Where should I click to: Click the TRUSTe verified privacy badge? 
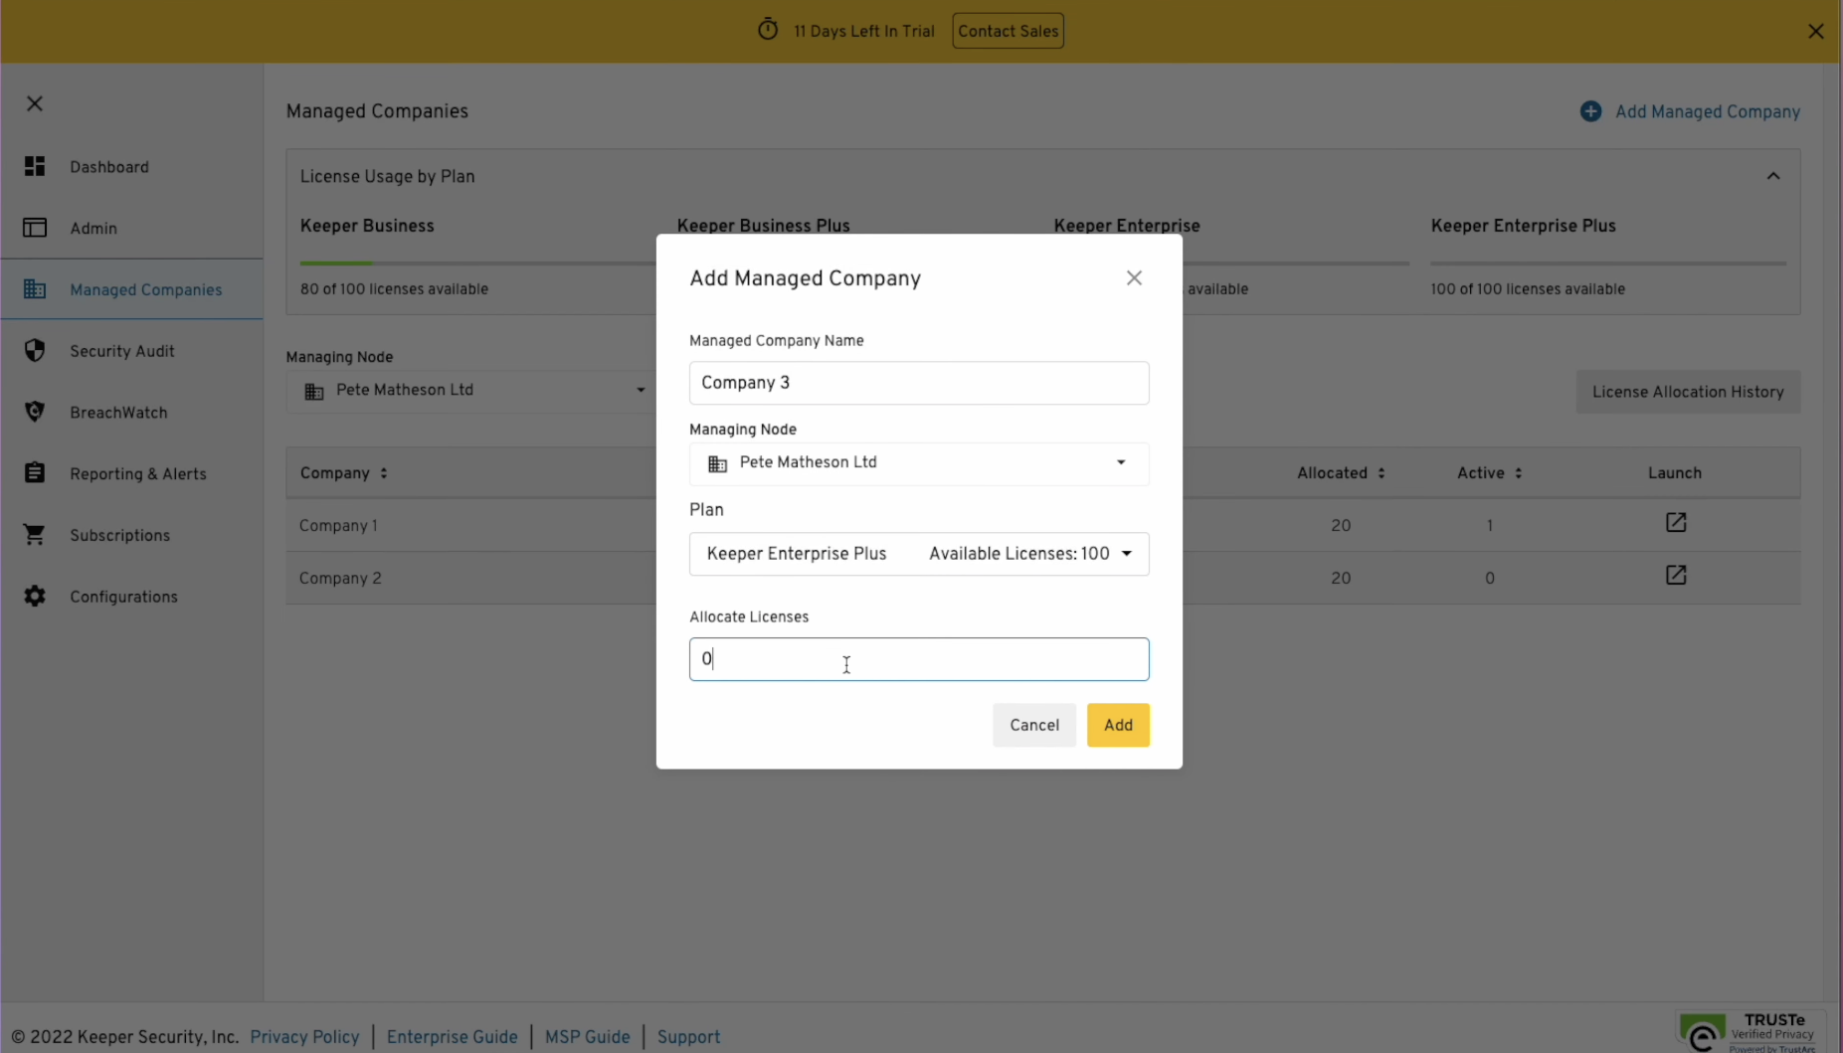[x=1751, y=1032]
